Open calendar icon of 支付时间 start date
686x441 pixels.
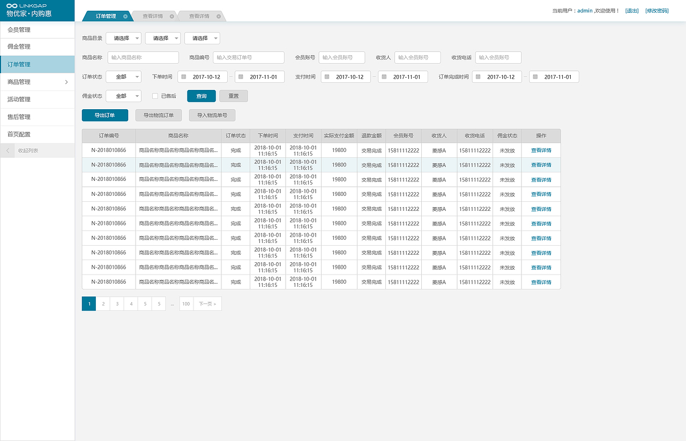click(x=327, y=77)
